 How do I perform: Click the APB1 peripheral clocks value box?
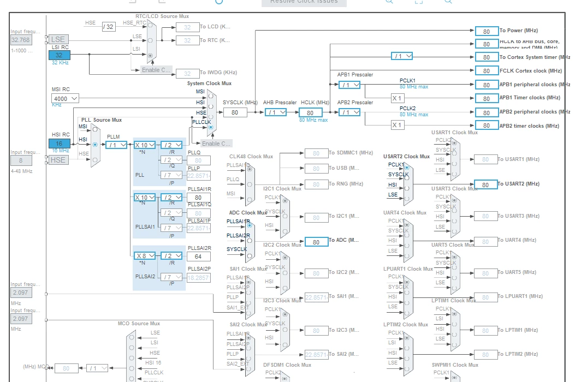coord(487,85)
